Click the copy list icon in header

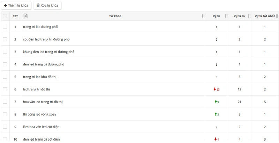(25, 16)
